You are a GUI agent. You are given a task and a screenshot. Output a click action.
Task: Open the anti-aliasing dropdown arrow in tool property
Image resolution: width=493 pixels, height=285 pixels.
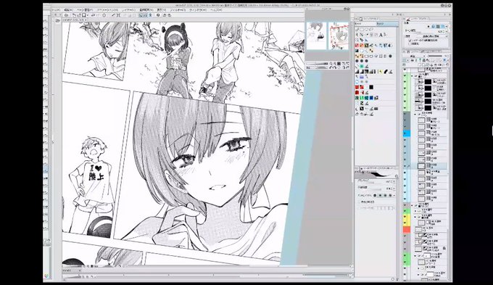coord(394,195)
